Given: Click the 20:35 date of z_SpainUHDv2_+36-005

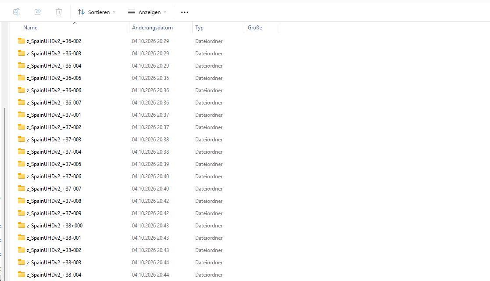Looking at the screenshot, I should click(150, 78).
